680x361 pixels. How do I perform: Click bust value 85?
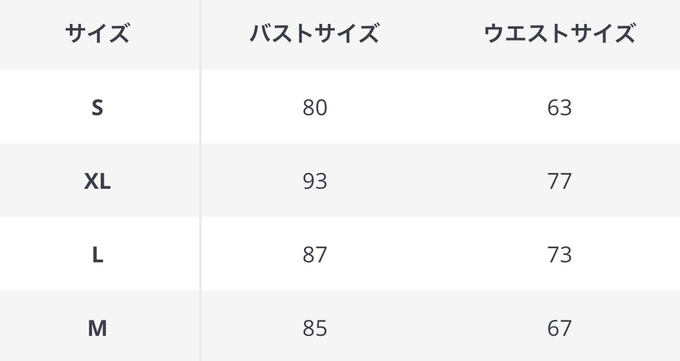coord(315,329)
